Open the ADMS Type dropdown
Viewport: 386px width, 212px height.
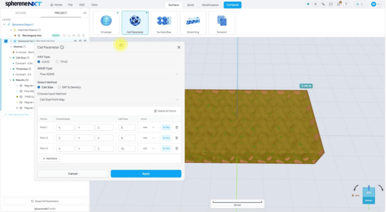(x=109, y=74)
